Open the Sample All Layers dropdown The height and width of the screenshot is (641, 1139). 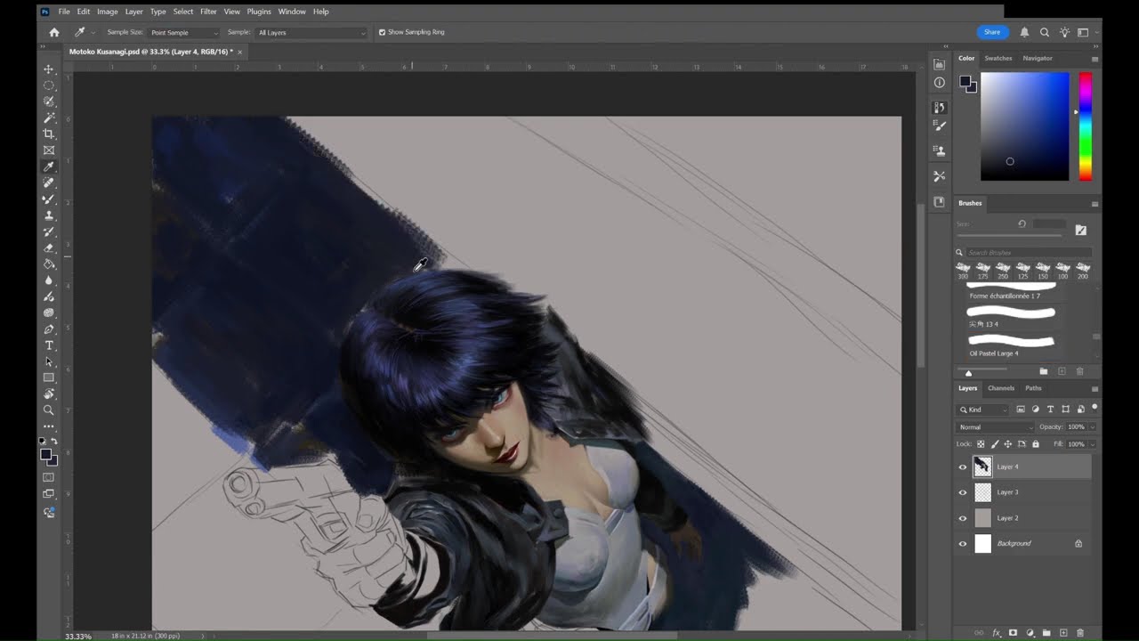pos(311,32)
